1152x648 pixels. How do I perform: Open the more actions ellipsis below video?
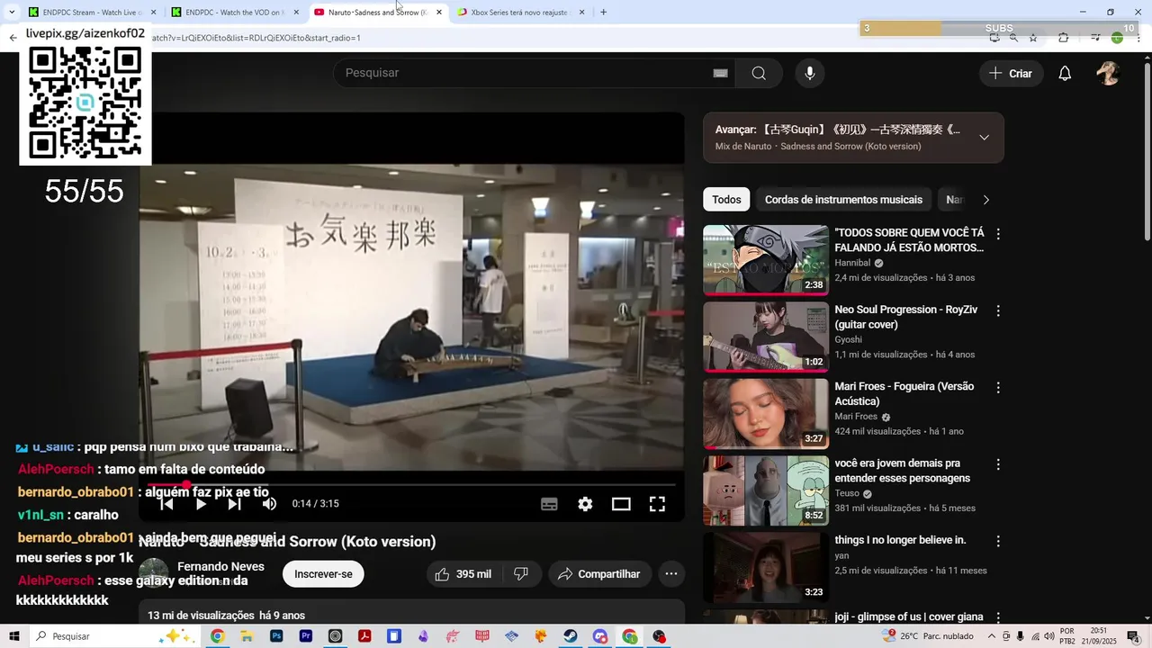tap(671, 574)
